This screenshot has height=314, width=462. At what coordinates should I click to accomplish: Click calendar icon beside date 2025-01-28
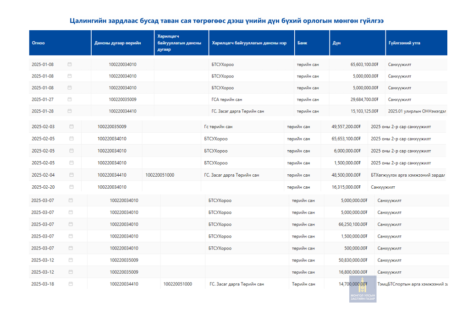tap(70, 111)
